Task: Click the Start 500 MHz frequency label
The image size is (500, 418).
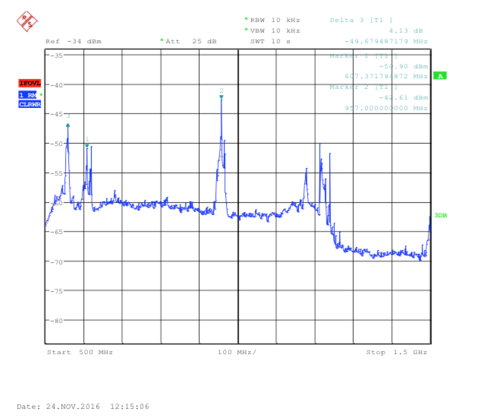Action: point(80,352)
